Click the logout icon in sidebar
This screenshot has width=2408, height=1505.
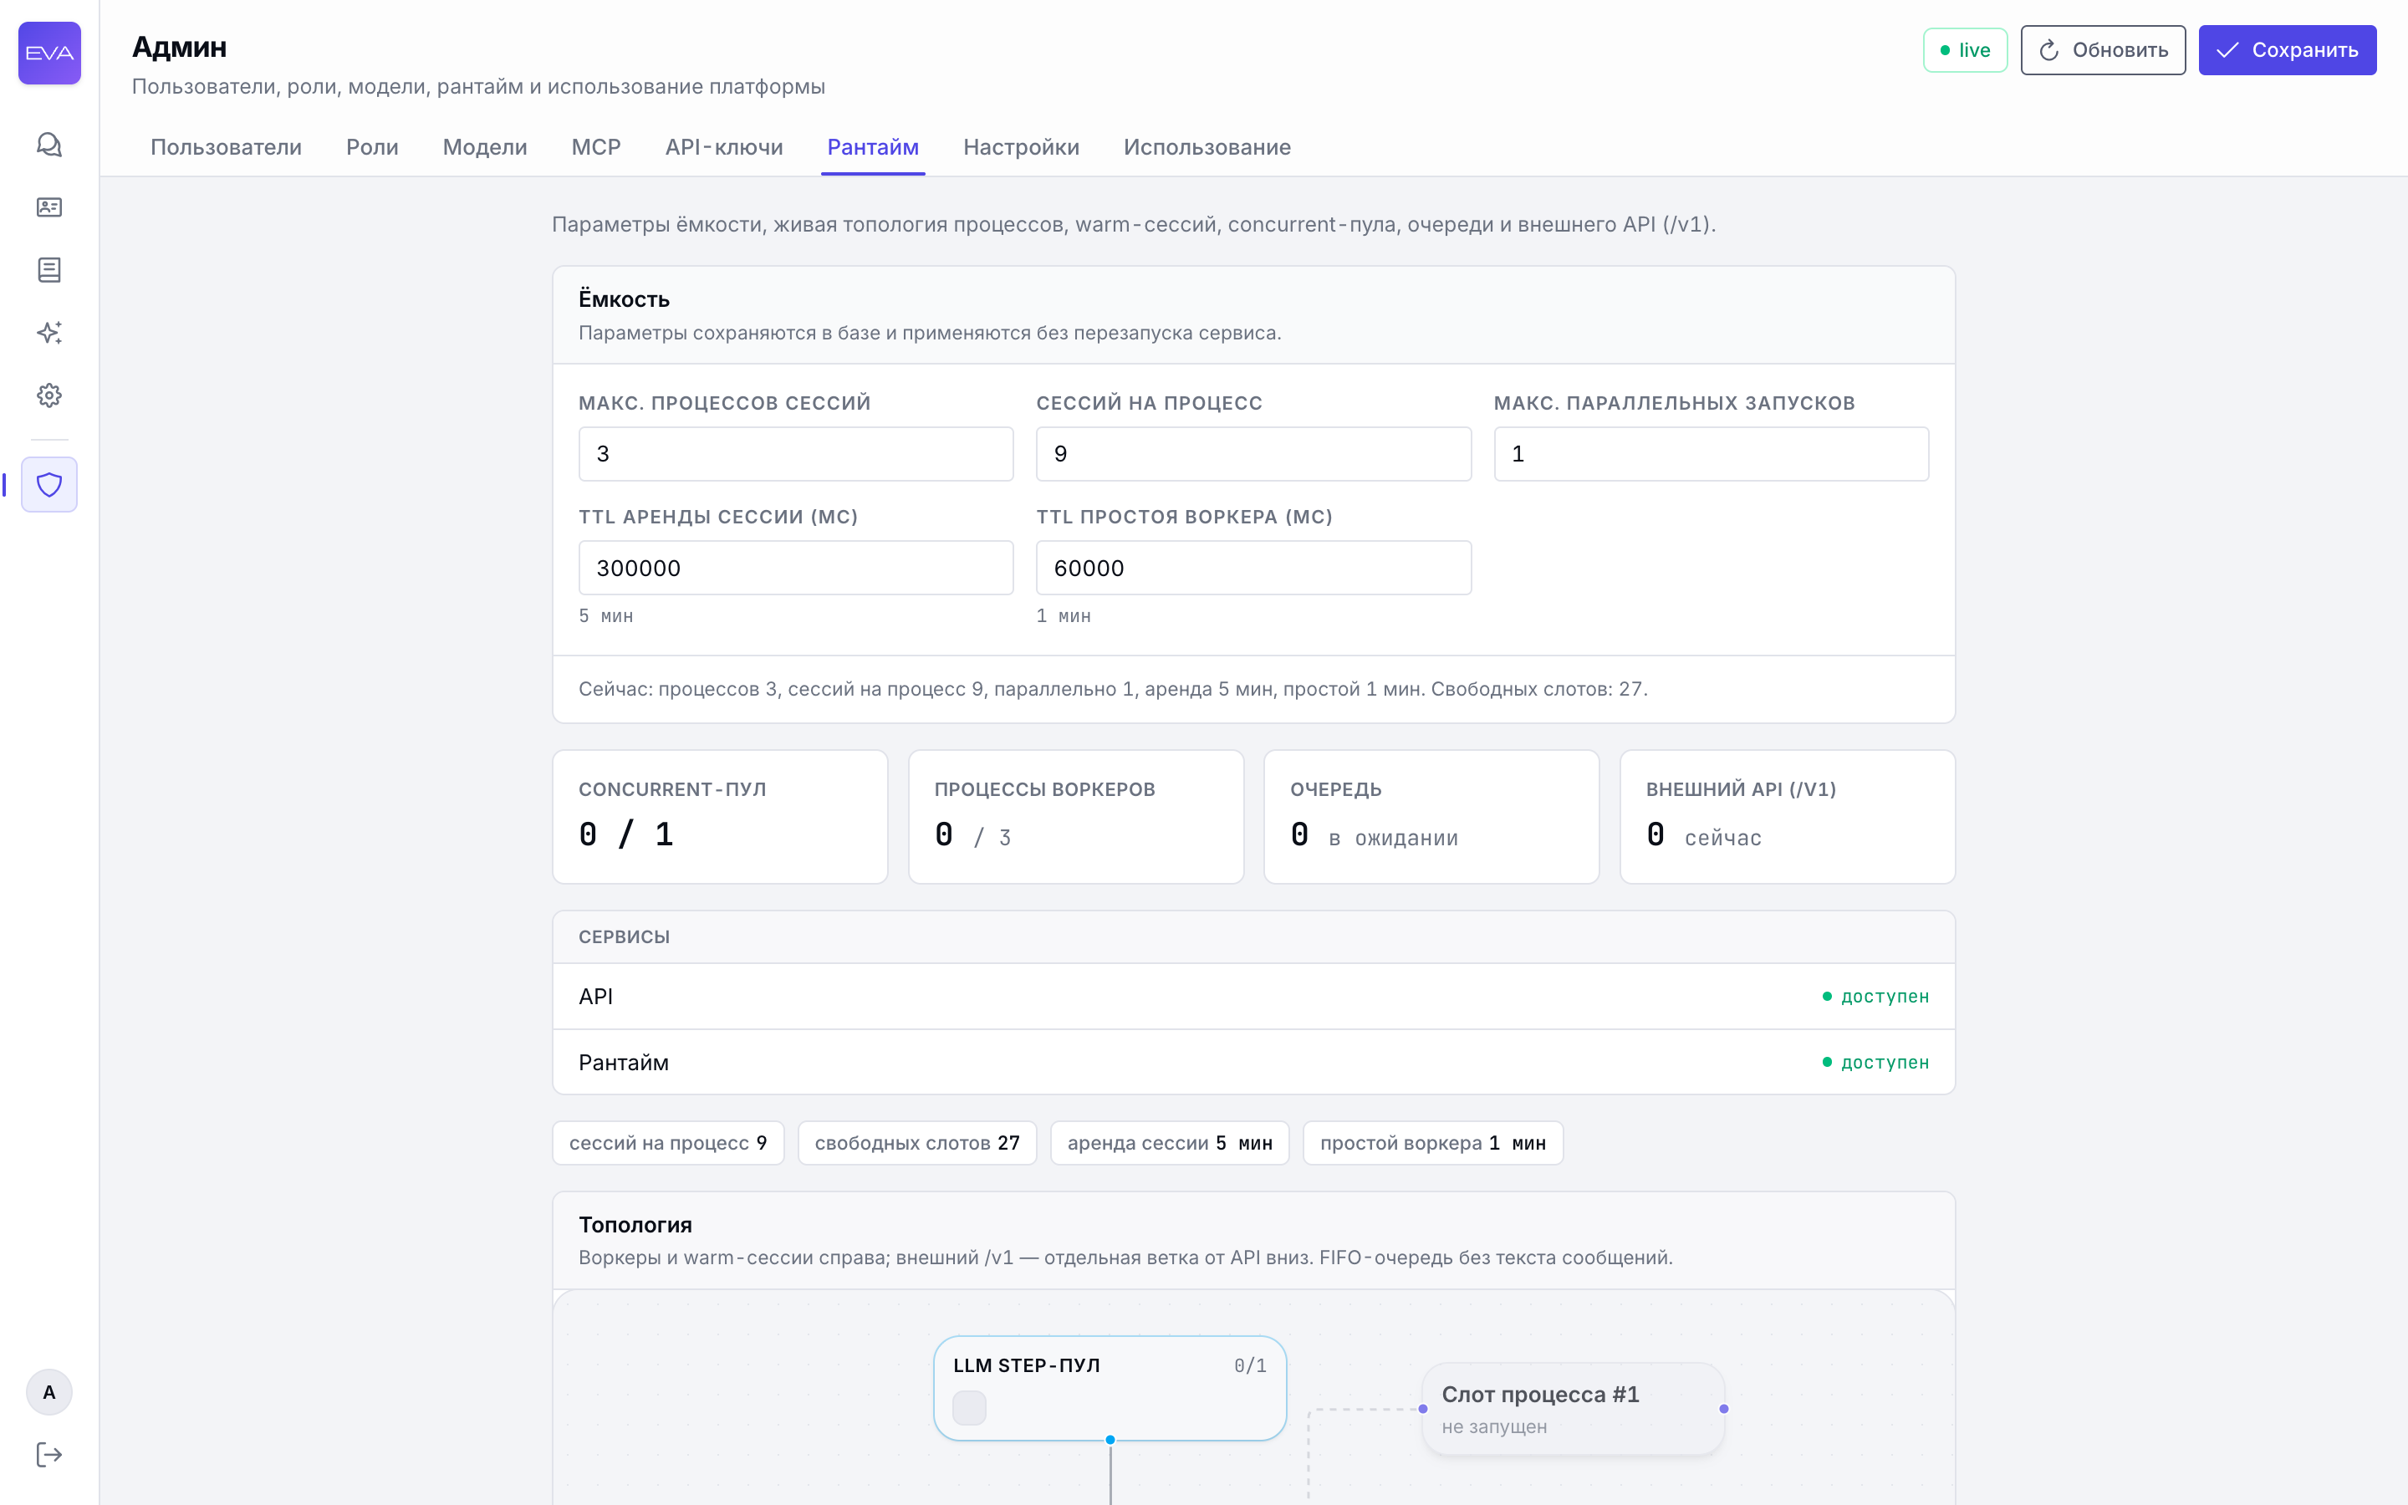coord(48,1454)
